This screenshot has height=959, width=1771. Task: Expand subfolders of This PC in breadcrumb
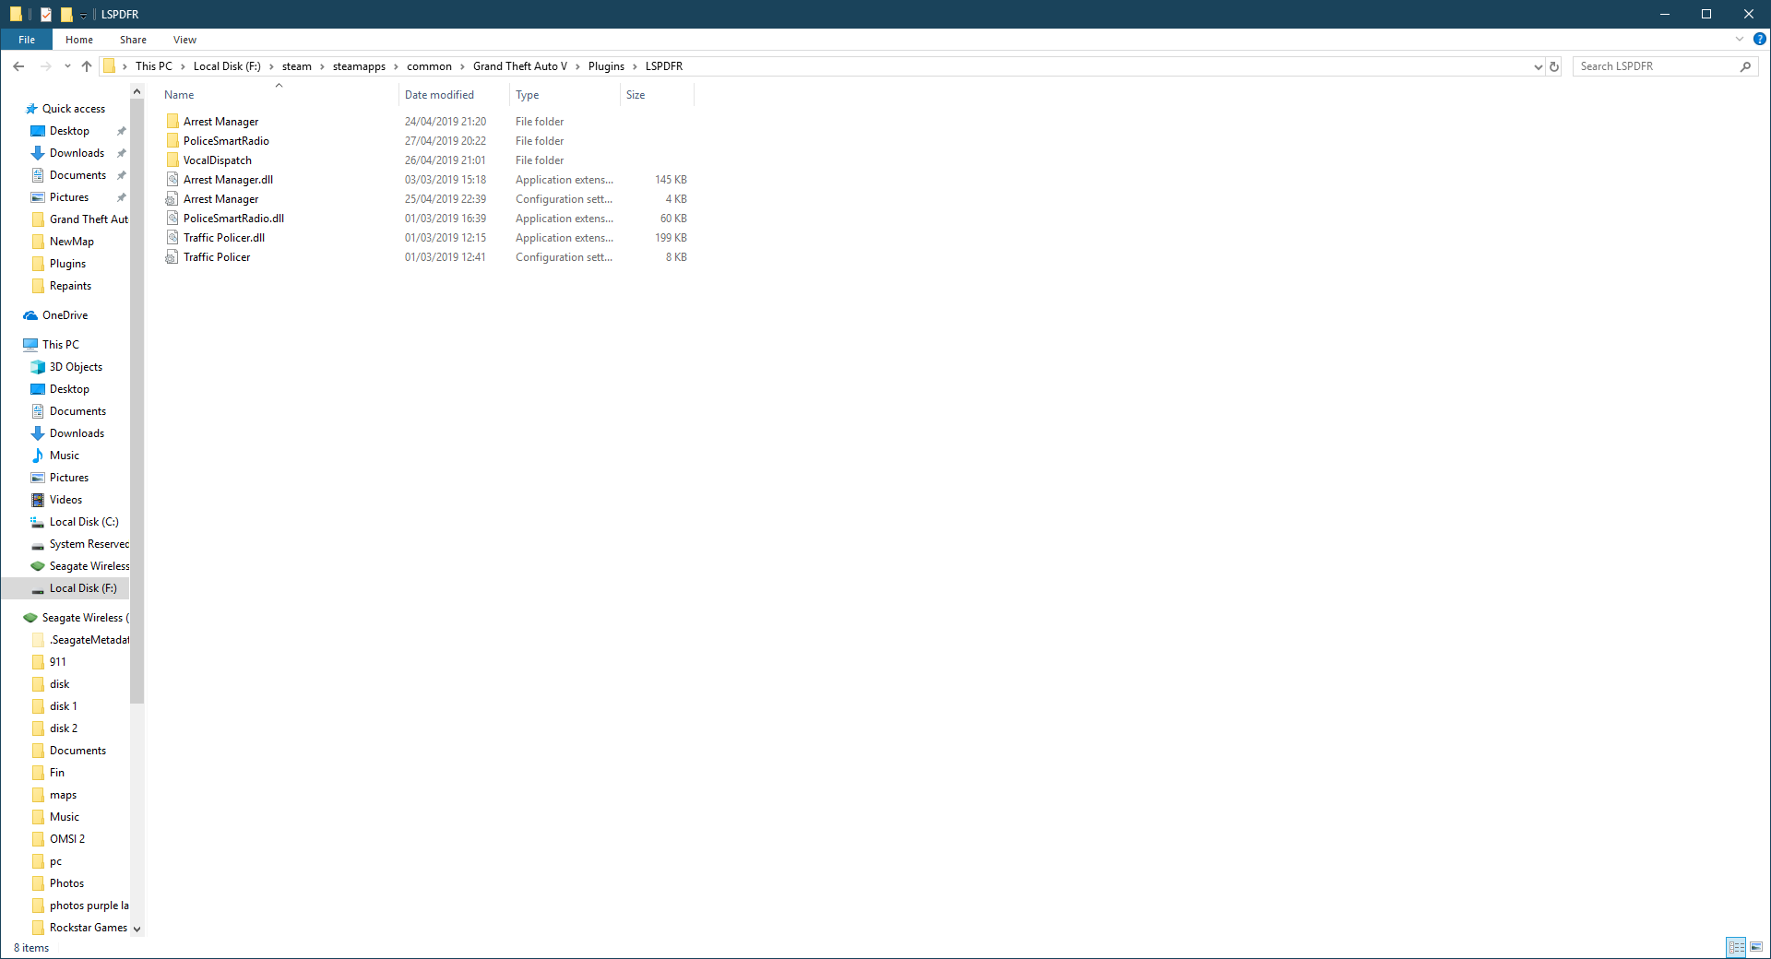pos(183,66)
